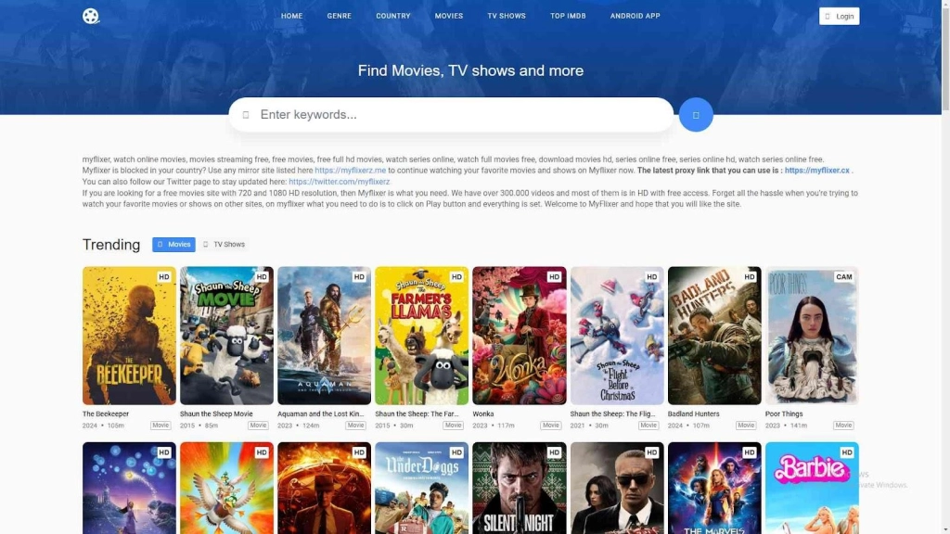
Task: Toggle Trending list to Movies
Action: point(173,245)
